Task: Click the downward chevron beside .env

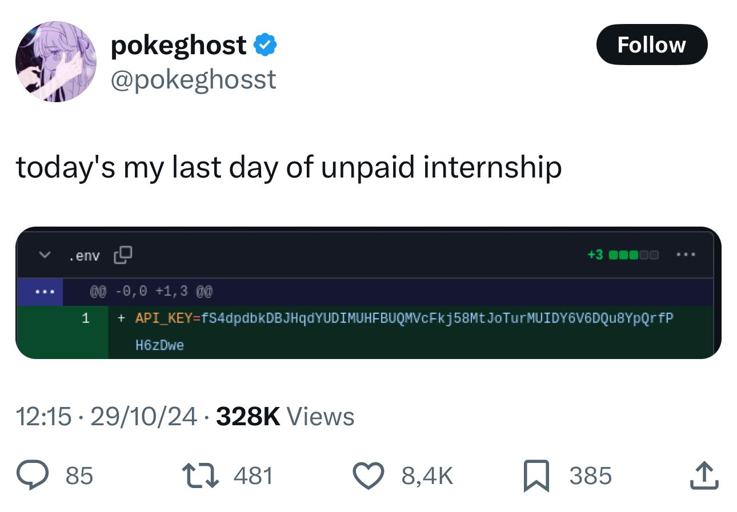Action: coord(43,256)
